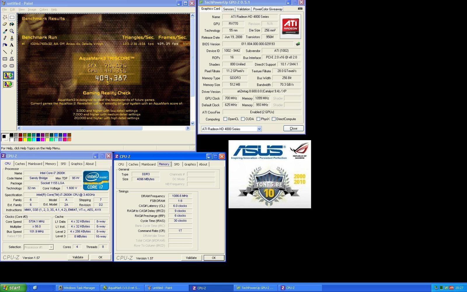
Task: Click the Paint canvas scroll-up arrow
Action: tap(192, 15)
